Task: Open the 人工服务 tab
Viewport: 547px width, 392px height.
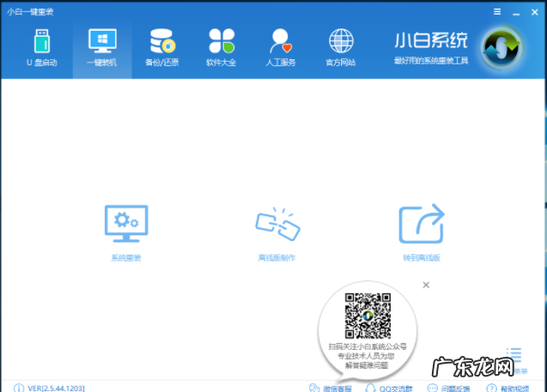Action: point(281,48)
